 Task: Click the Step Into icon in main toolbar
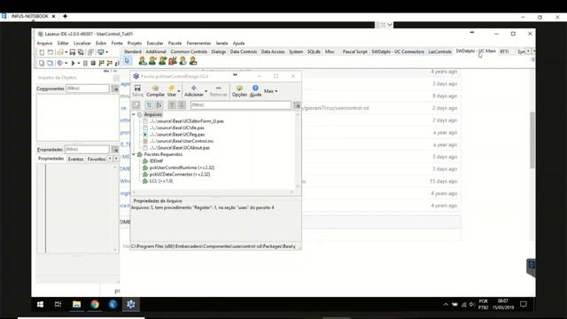[101, 63]
